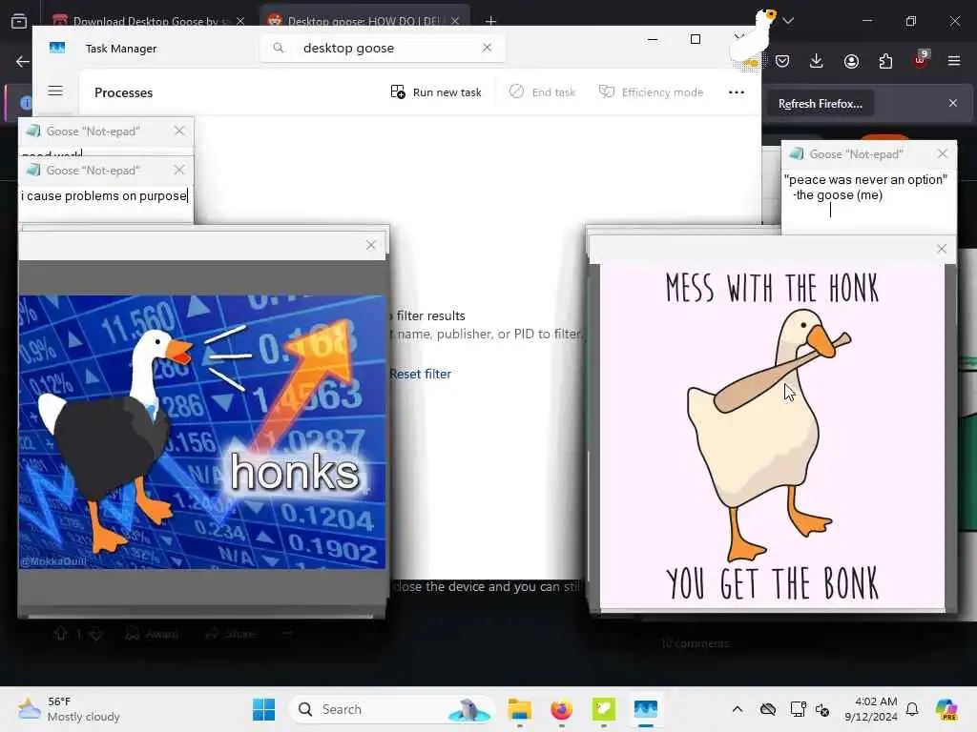Open Task Manager hamburger navigation menu
This screenshot has height=732, width=977.
click(55, 91)
